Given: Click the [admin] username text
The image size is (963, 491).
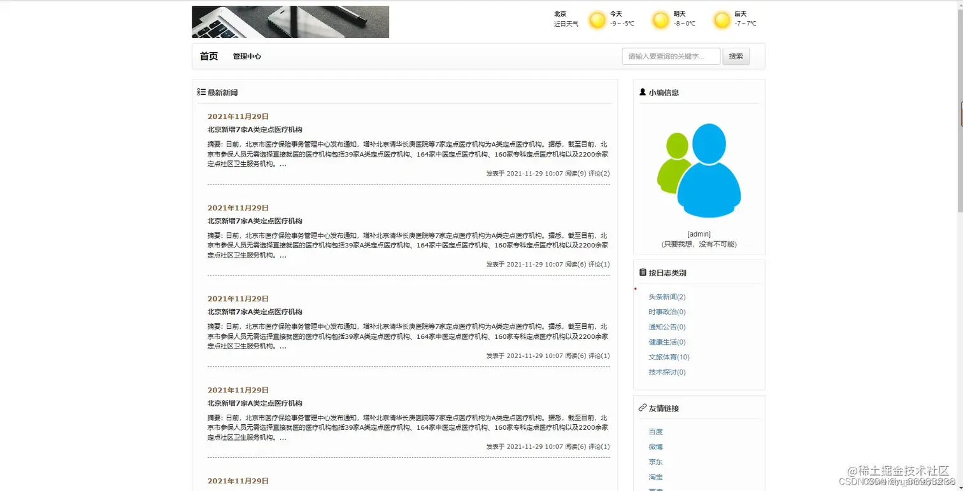Looking at the screenshot, I should point(699,234).
